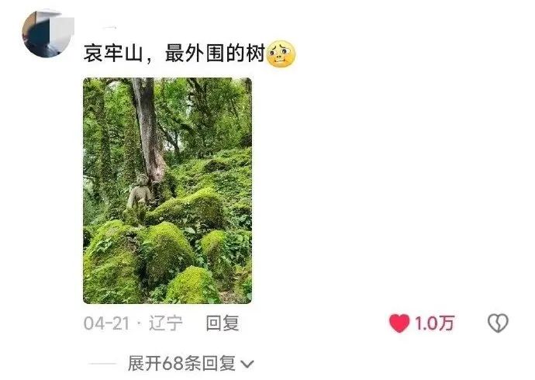
Task: Open the commenter's round profile avatar
Action: [x=48, y=33]
